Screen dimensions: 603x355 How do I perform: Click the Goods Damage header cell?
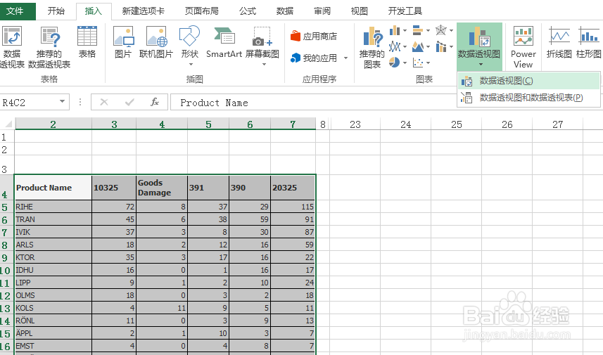coord(162,188)
